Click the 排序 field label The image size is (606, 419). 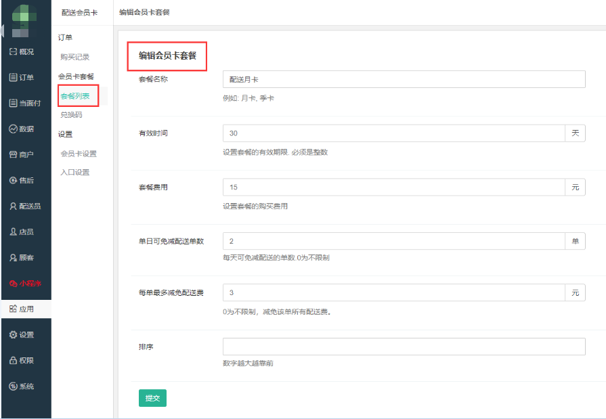pos(146,347)
